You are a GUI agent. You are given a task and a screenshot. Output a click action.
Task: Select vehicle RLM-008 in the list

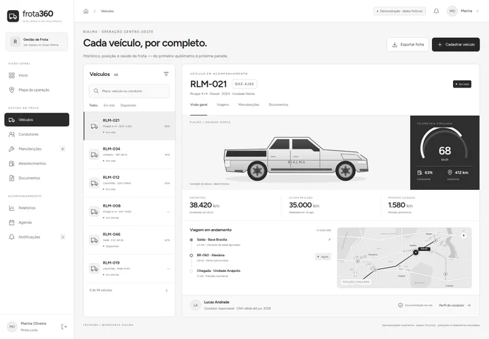click(130, 212)
